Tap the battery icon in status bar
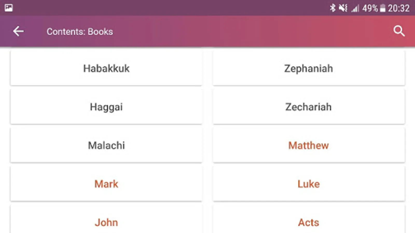The image size is (415, 233). click(x=383, y=9)
